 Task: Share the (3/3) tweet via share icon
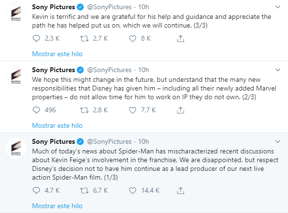[x=180, y=39]
